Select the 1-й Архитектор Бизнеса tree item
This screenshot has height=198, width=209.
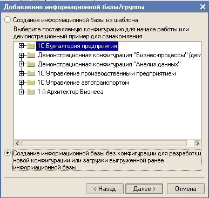click(x=70, y=92)
